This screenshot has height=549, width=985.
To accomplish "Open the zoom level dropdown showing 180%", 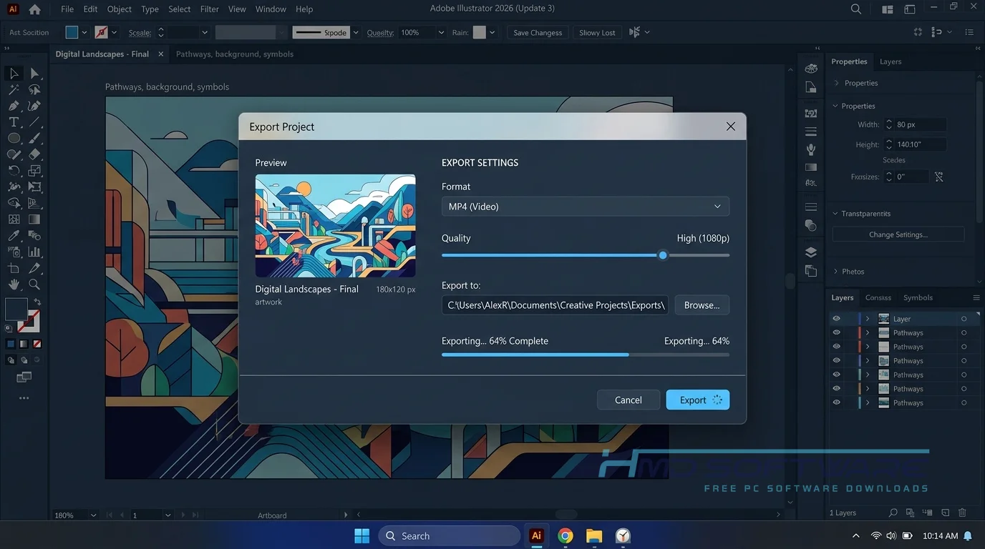I will [93, 515].
